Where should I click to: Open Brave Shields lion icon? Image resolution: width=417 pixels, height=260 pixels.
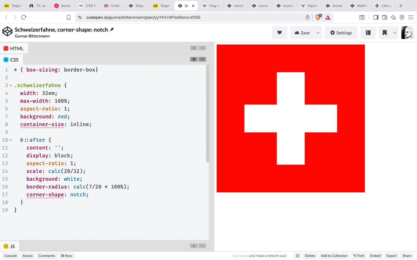point(318,17)
